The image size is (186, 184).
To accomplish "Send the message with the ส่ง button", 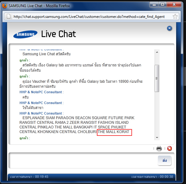I will point(164,160).
